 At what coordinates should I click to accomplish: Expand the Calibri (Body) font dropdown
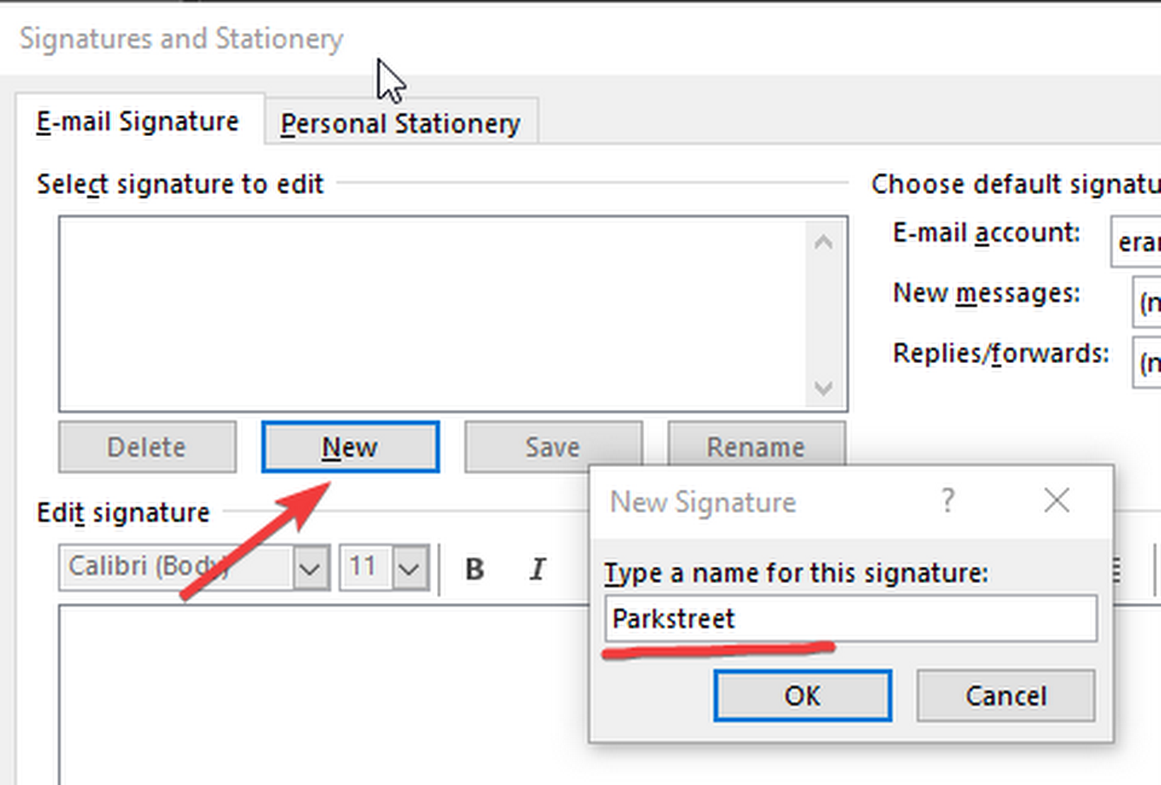pos(310,569)
